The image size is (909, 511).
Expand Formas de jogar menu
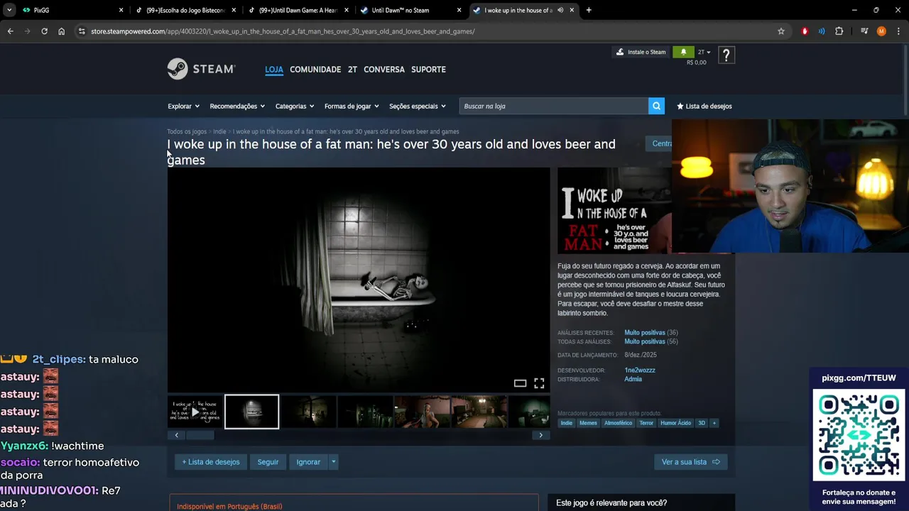(x=352, y=106)
